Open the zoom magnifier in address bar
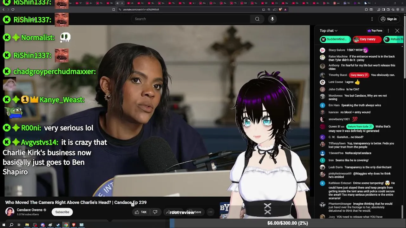Viewport: 406px width, 228px height. (269, 9)
